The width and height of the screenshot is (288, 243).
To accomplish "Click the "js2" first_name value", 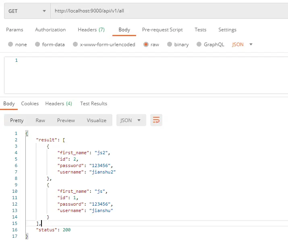I will coord(101,153).
